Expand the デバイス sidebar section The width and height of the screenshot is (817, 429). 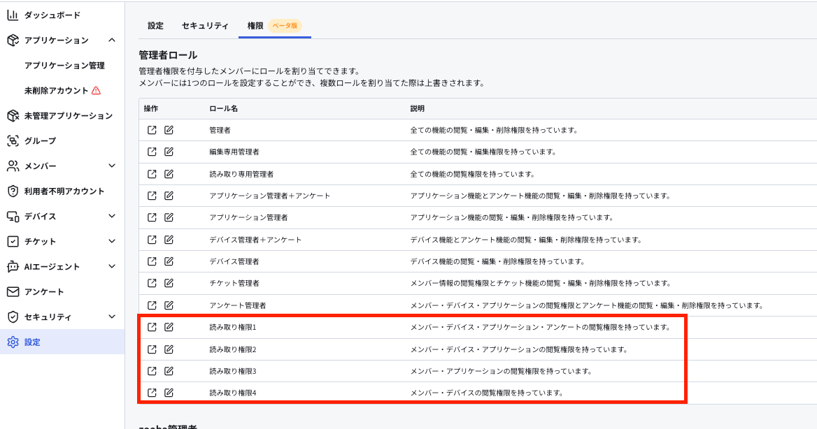[x=112, y=216]
